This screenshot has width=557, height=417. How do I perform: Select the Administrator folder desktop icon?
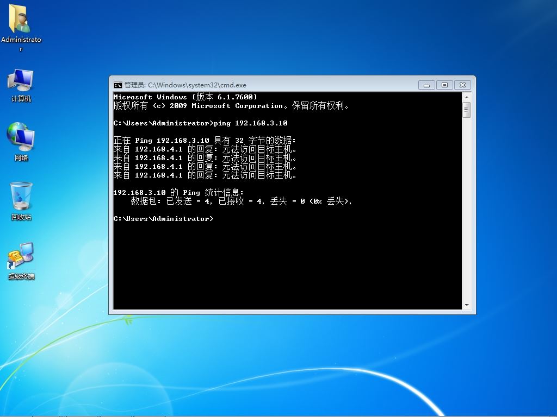(x=21, y=28)
